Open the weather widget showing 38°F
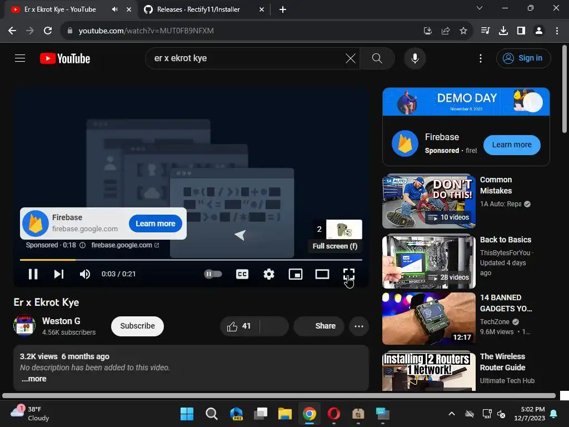Screen dimensions: 569x427 [30, 414]
